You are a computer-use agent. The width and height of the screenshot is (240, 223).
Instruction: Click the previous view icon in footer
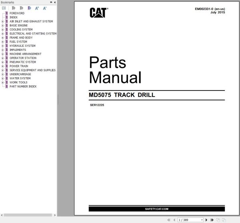coord(218,220)
